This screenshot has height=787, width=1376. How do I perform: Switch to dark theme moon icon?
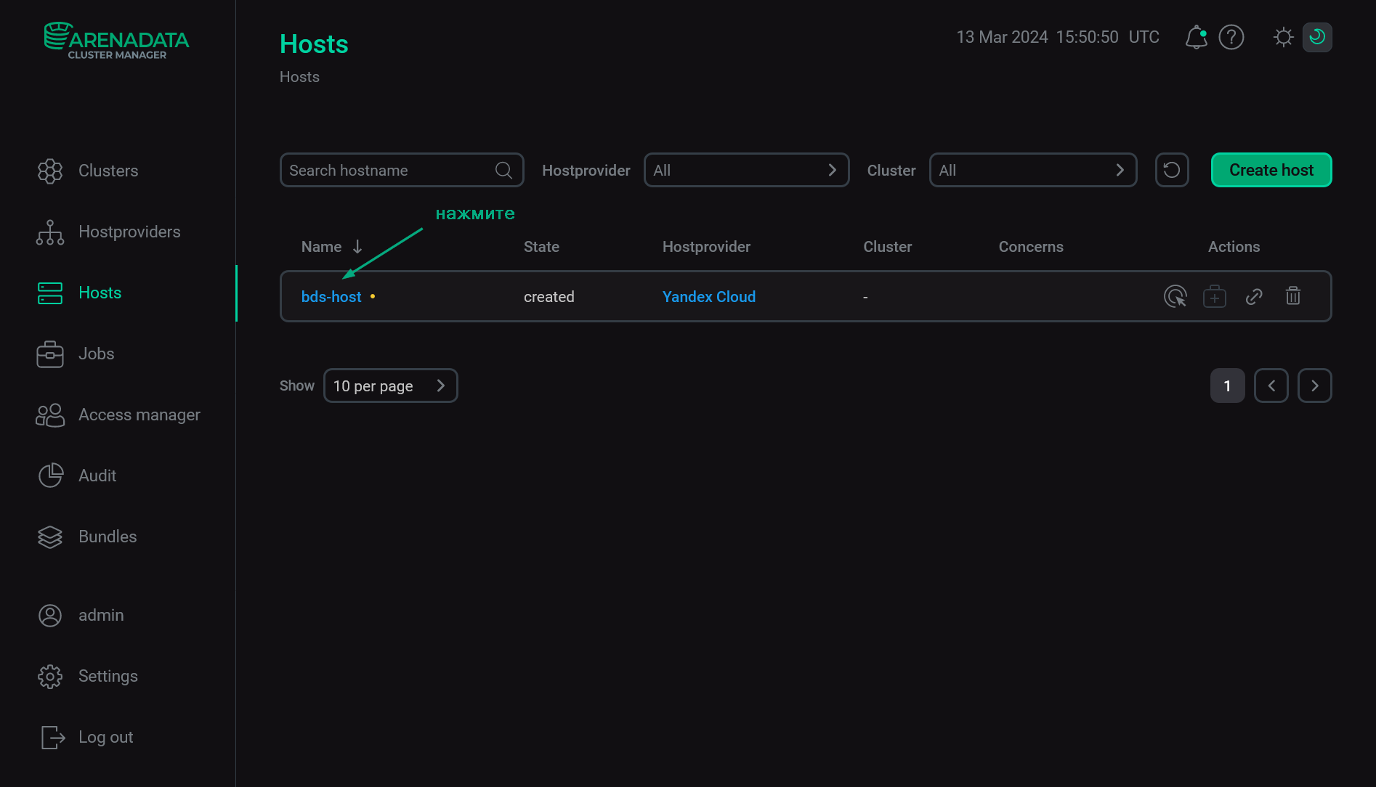(x=1317, y=37)
